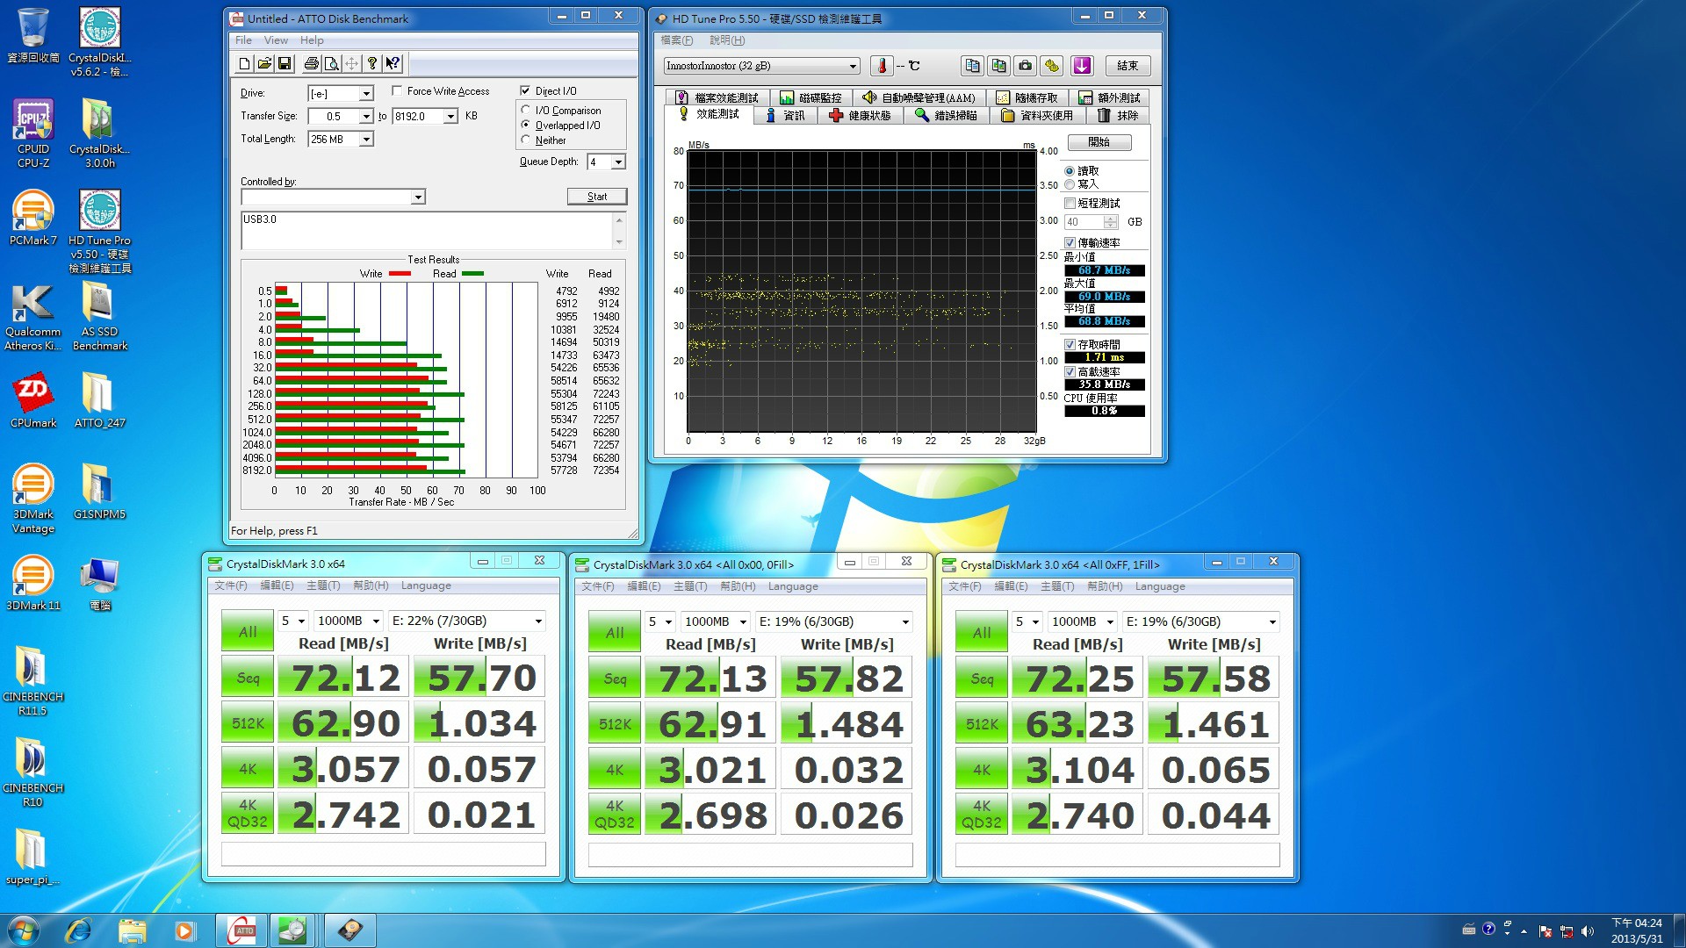Click the 結束 exit button in HD Tune
This screenshot has height=948, width=1686.
(1128, 66)
